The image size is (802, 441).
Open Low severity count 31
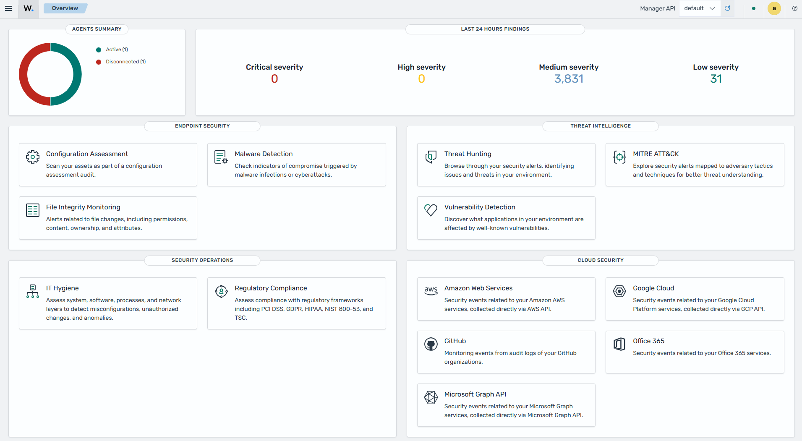point(716,79)
